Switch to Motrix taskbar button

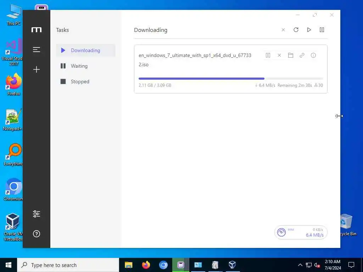[x=180, y=265]
